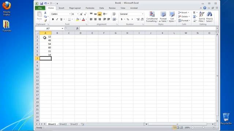
Task: Click the AutoSum sigma icon
Action: [x=194, y=13]
